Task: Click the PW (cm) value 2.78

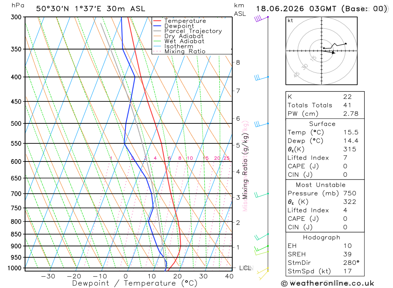Action: pyautogui.click(x=351, y=114)
